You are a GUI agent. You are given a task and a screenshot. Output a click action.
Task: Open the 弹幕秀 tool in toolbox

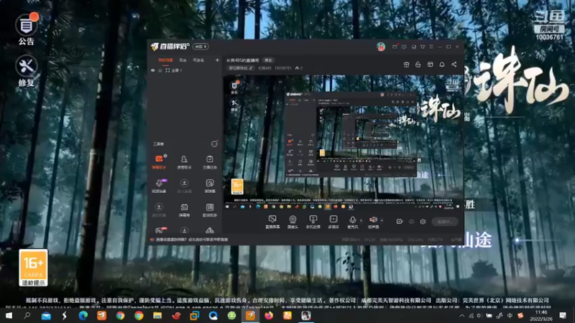click(184, 210)
